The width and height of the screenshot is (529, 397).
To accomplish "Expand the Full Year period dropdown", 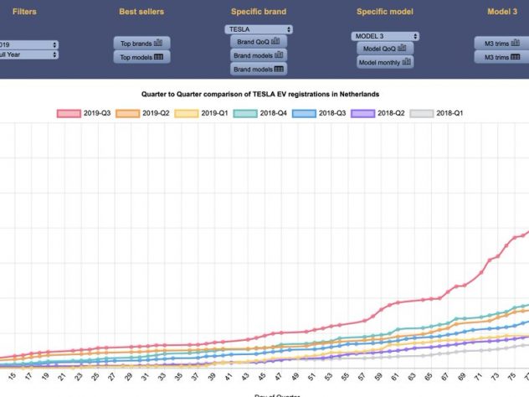I will click(x=28, y=54).
